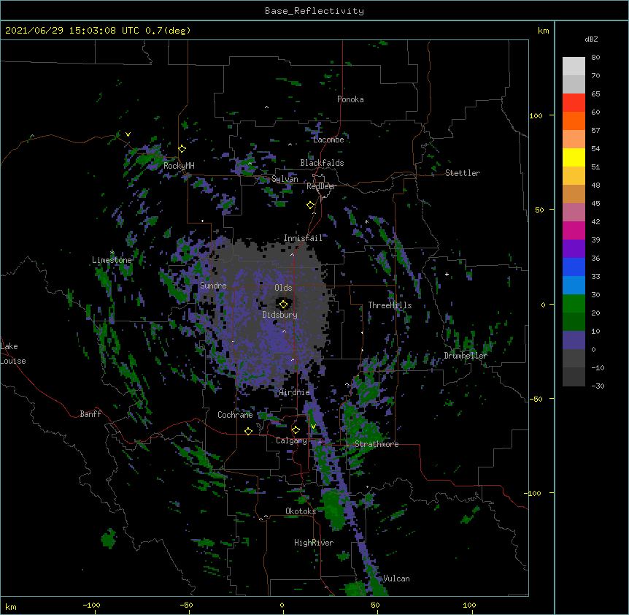The width and height of the screenshot is (629, 615).
Task: Click the Calgary city label
Action: (291, 440)
